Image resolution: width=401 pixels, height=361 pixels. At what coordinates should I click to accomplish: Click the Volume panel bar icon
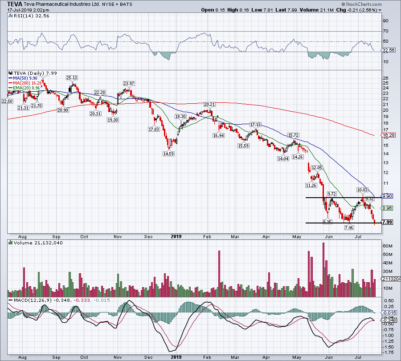click(10, 243)
